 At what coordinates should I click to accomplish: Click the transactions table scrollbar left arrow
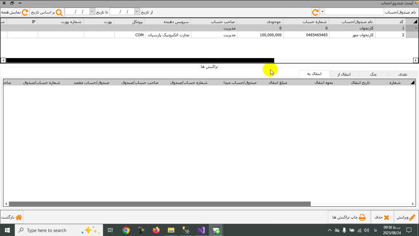(x=6, y=204)
